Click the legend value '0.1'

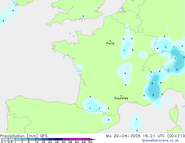point(3,142)
